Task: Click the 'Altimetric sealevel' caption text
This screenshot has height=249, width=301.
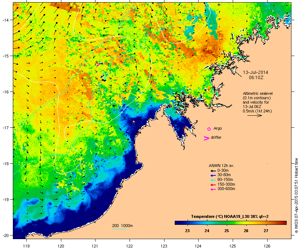Action: (258, 93)
